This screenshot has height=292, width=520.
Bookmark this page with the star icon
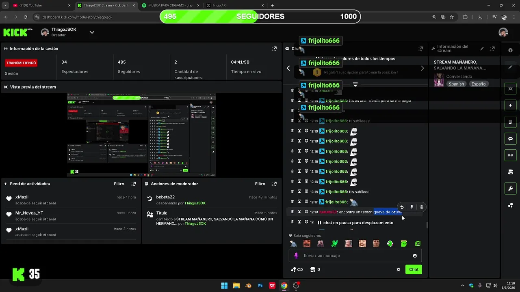click(452, 17)
